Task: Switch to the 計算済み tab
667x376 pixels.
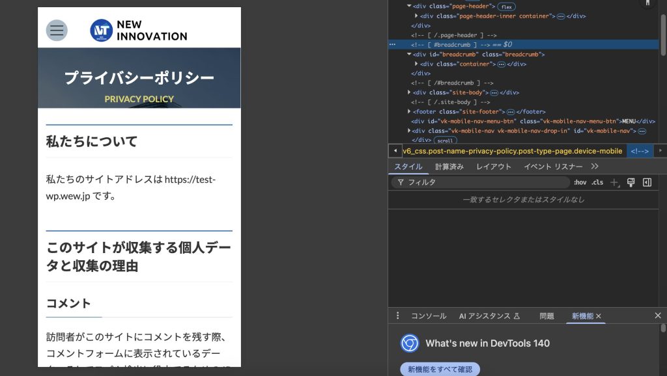Action: [x=449, y=167]
